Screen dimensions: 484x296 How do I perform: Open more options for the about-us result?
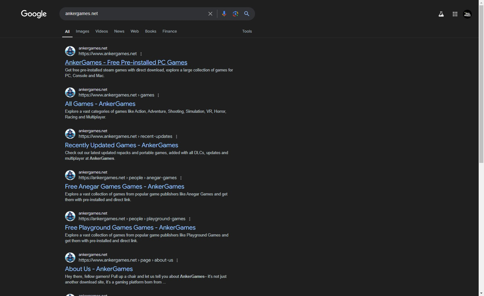177,260
